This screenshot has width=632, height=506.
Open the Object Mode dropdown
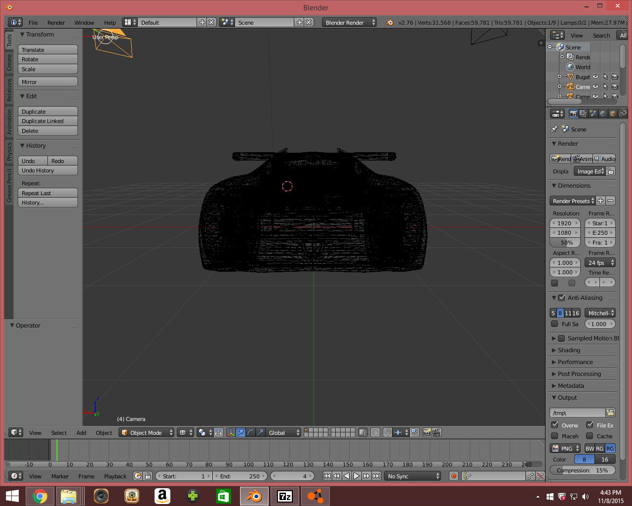(147, 432)
